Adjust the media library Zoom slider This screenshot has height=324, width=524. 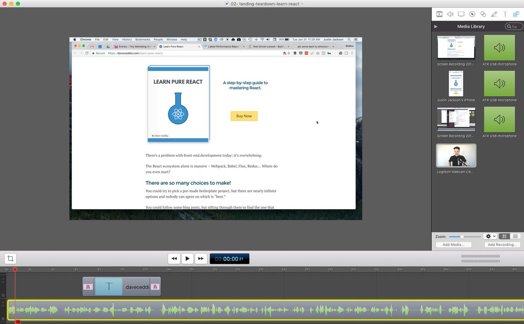pos(462,236)
